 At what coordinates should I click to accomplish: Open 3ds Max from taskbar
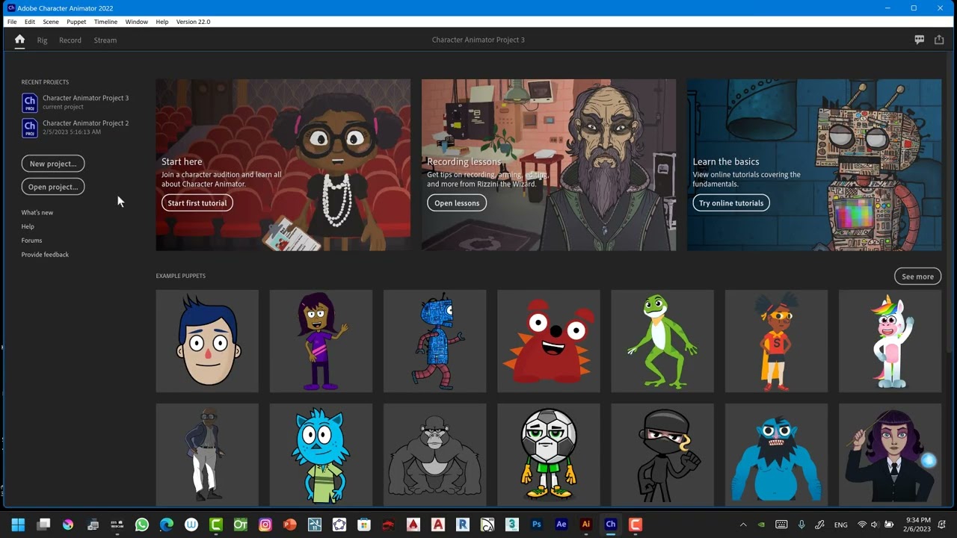[x=512, y=525]
